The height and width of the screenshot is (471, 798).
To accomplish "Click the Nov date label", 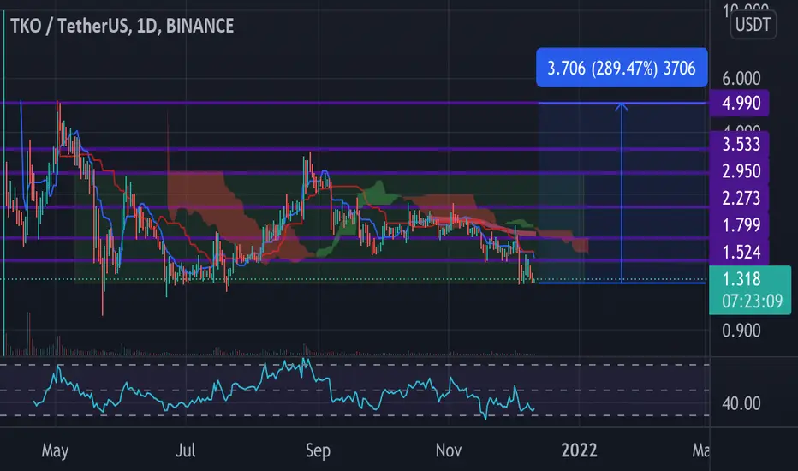I will coord(449,450).
